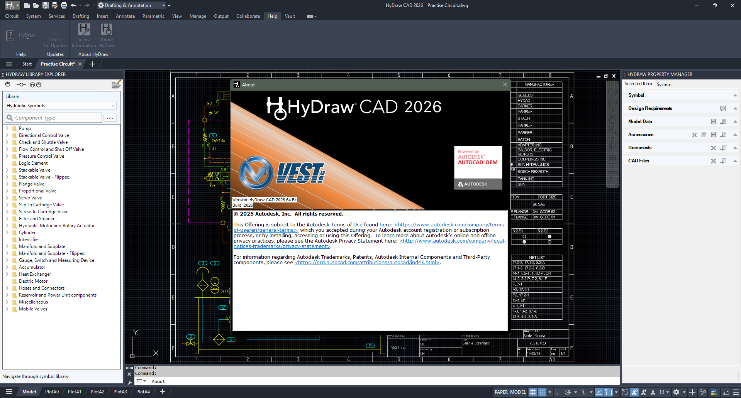Toggle the grid display in status bar
The width and height of the screenshot is (741, 398).
[533, 392]
